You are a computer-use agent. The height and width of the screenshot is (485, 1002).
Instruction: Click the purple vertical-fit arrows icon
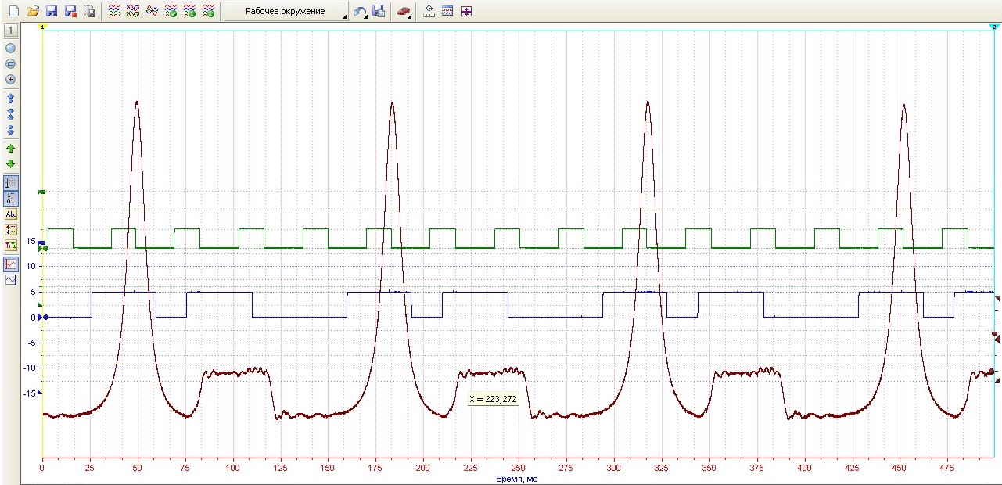point(466,11)
